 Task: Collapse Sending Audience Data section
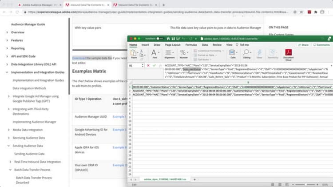coord(8,146)
